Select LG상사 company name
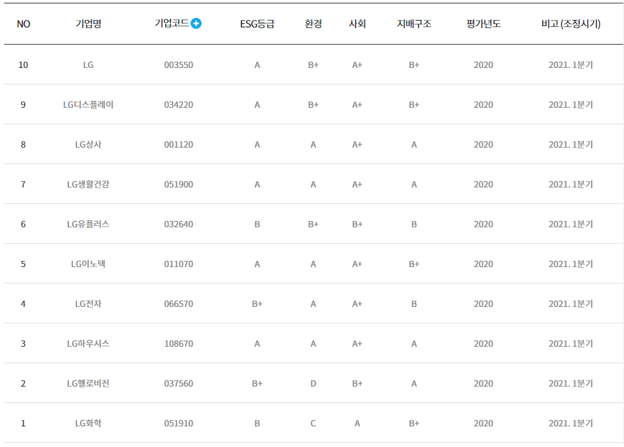 coord(88,145)
